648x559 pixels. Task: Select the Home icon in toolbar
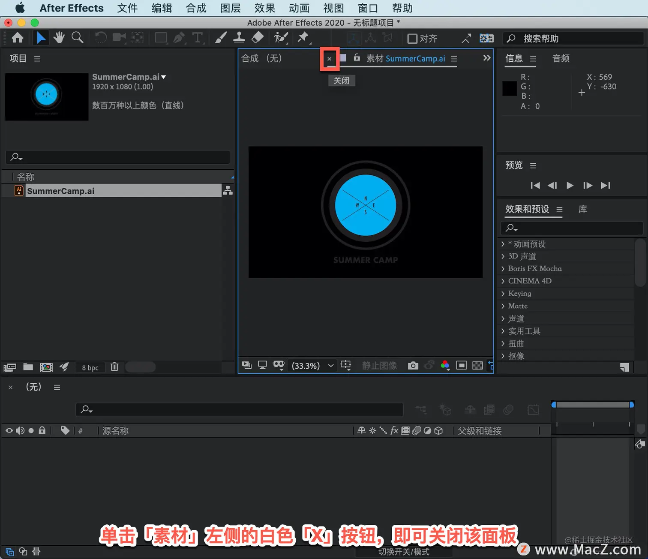point(18,38)
